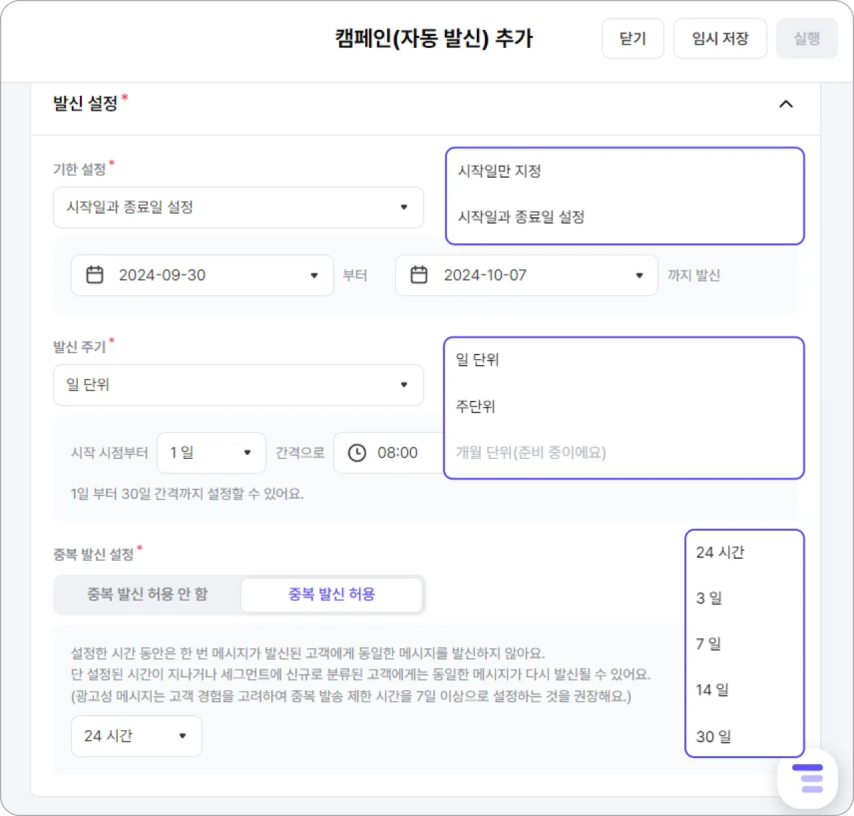Select 중복 발신 허용 option
This screenshot has height=816, width=854.
point(331,594)
